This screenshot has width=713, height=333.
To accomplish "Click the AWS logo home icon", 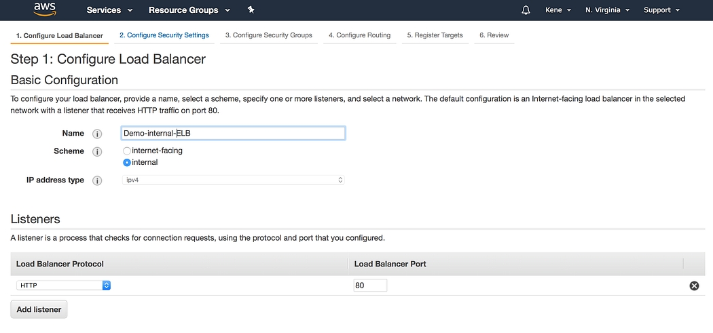I will point(43,10).
